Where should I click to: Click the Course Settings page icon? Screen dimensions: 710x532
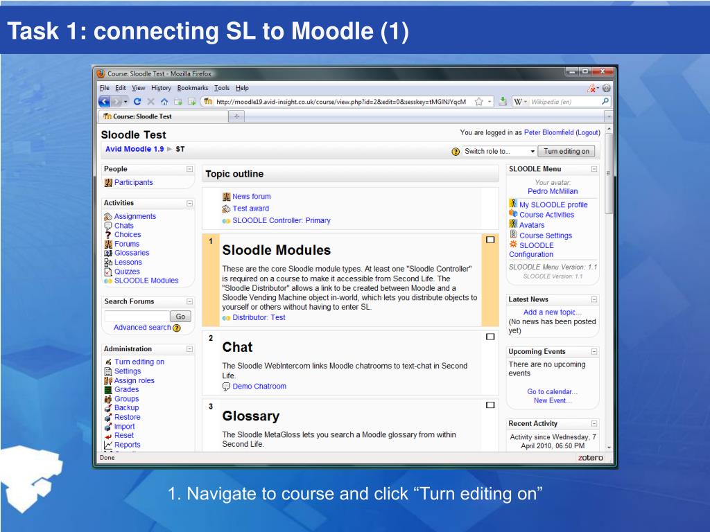tap(513, 234)
